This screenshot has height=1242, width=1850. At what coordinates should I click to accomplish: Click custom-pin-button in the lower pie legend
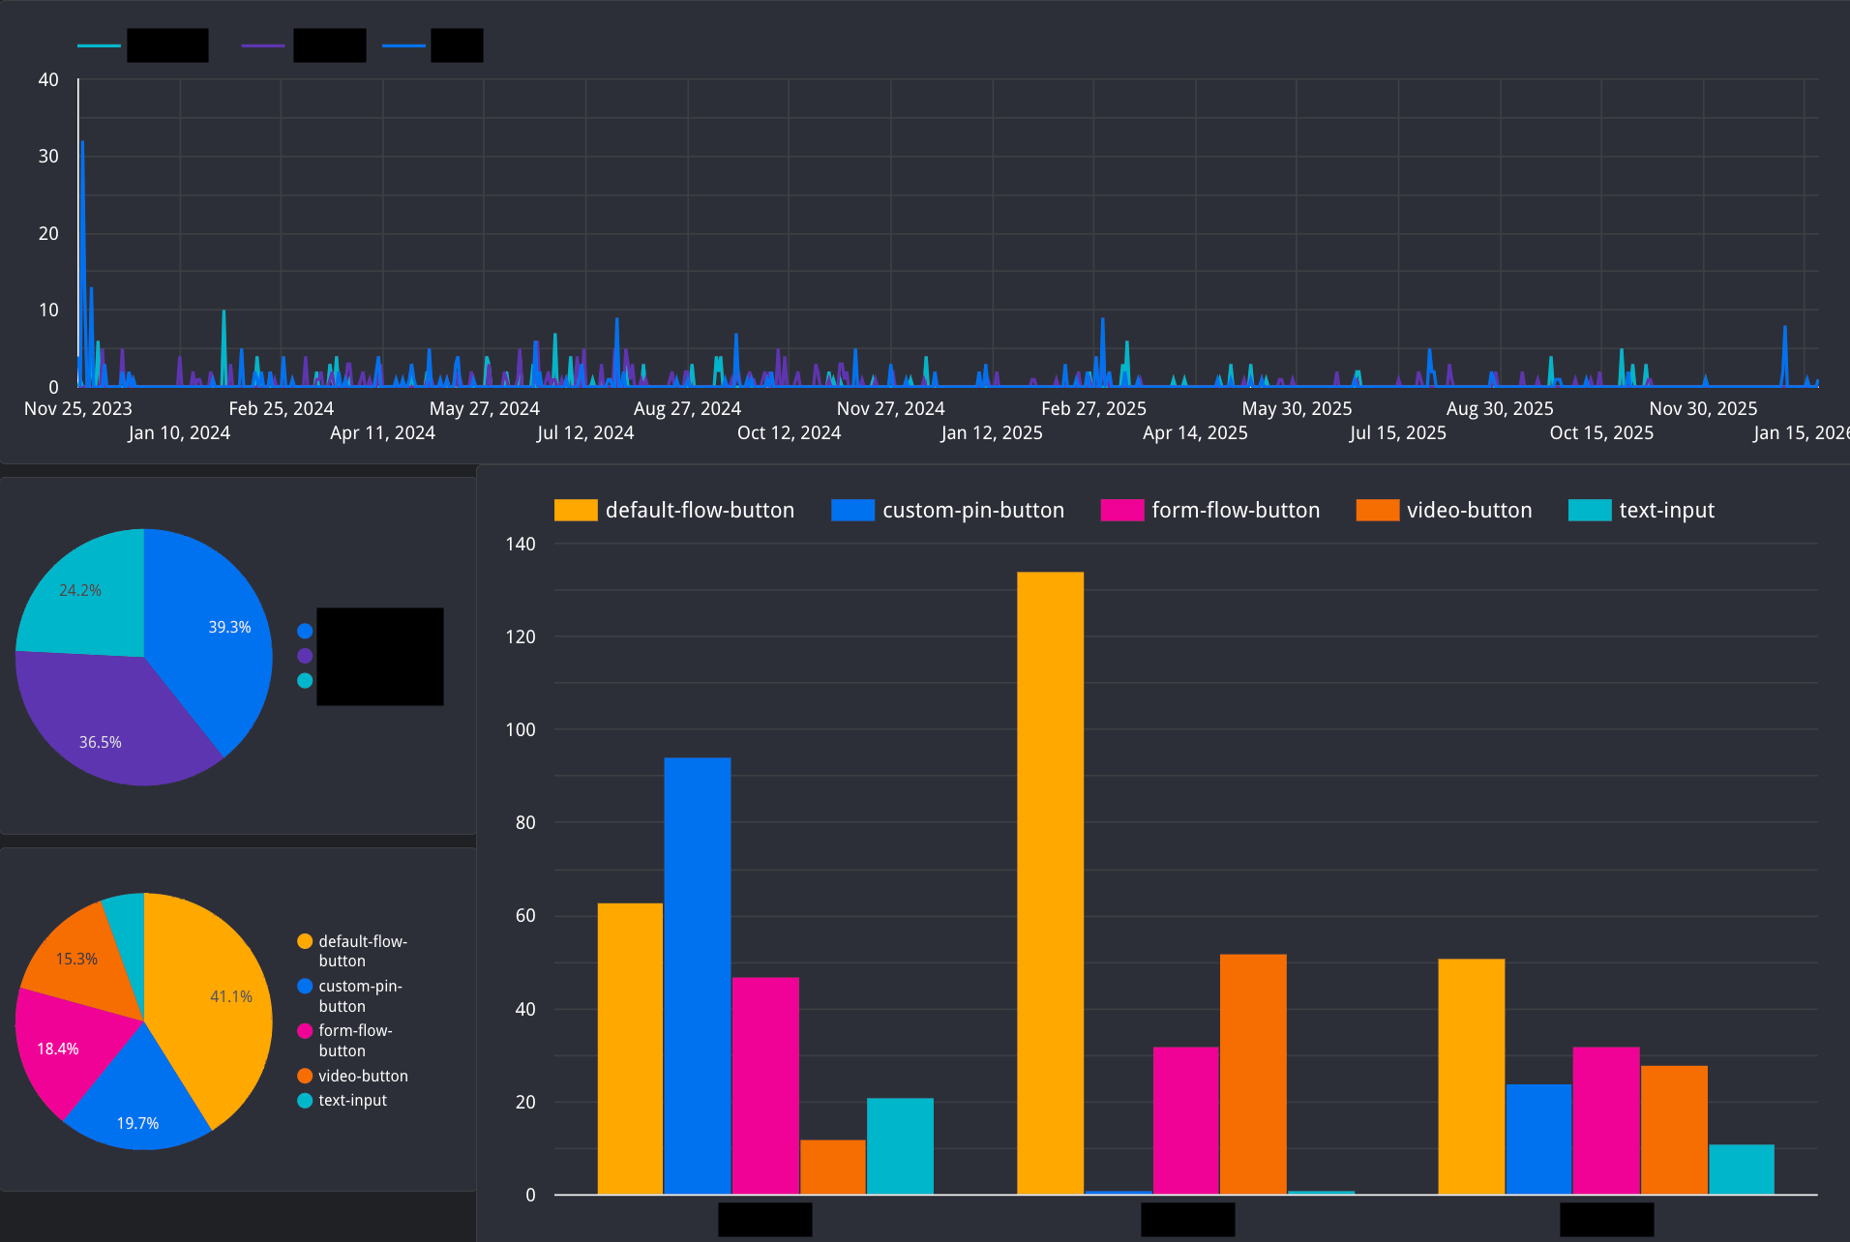click(x=350, y=995)
